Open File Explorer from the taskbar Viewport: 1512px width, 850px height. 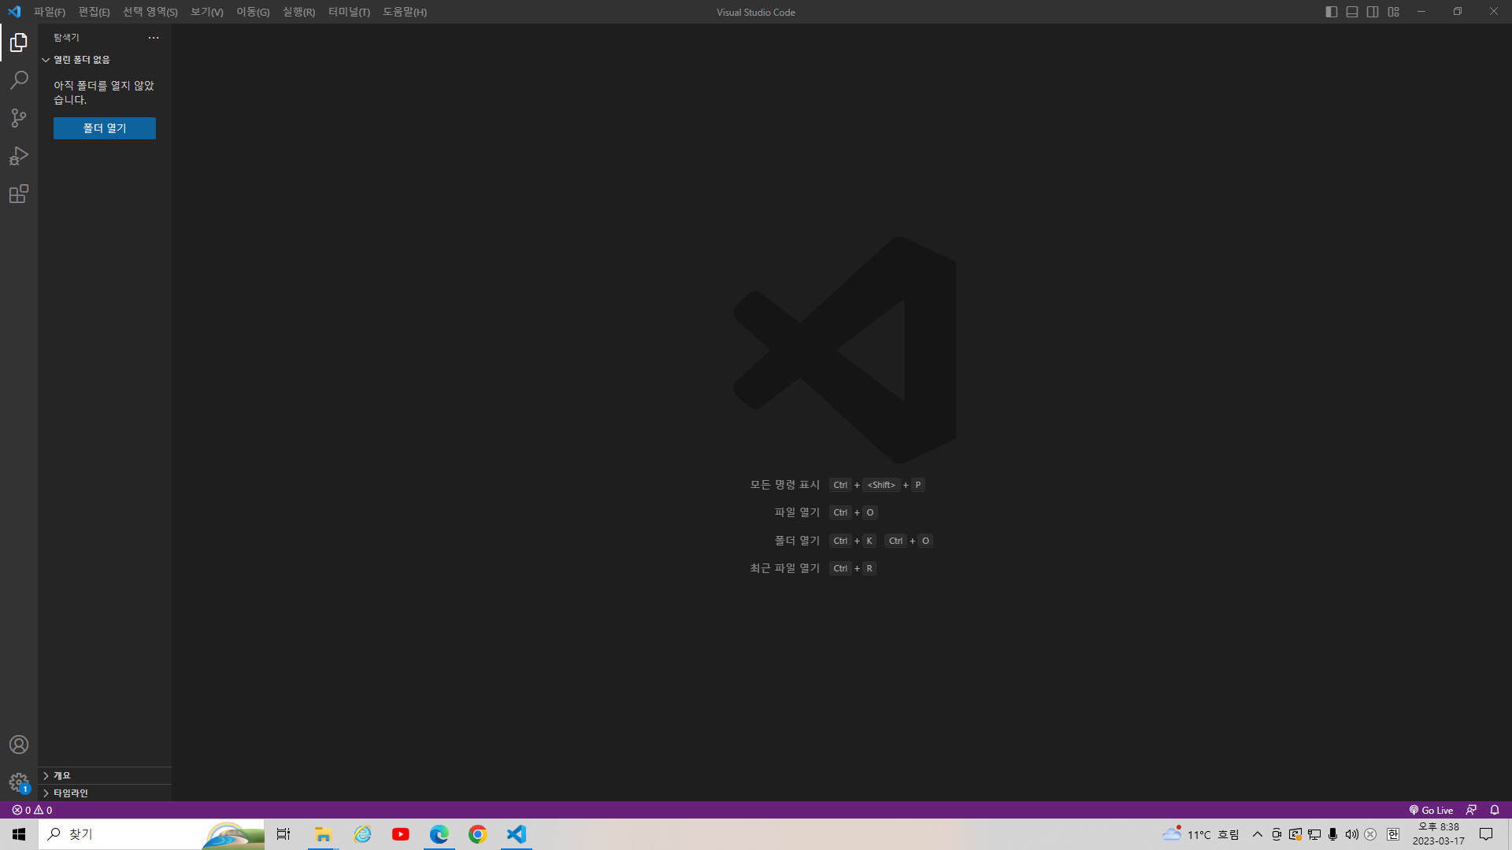pyautogui.click(x=323, y=834)
